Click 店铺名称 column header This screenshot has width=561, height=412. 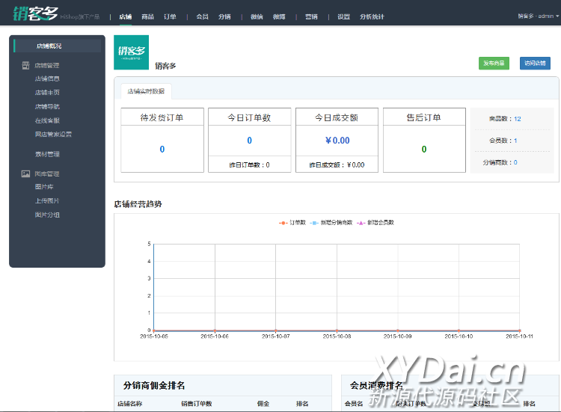tap(130, 404)
